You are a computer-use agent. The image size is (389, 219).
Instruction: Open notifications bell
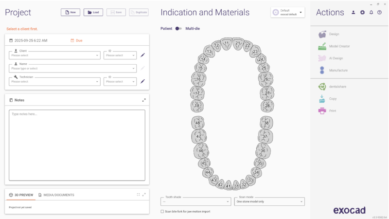(371, 13)
